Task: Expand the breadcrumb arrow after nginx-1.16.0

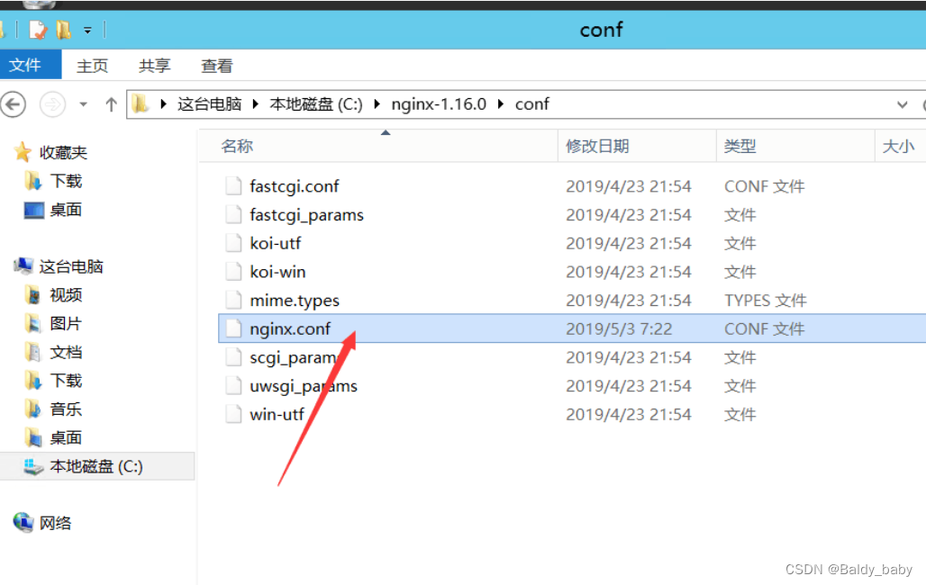Action: point(501,103)
